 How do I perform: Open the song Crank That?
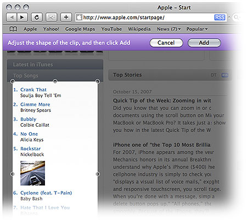(x=33, y=90)
